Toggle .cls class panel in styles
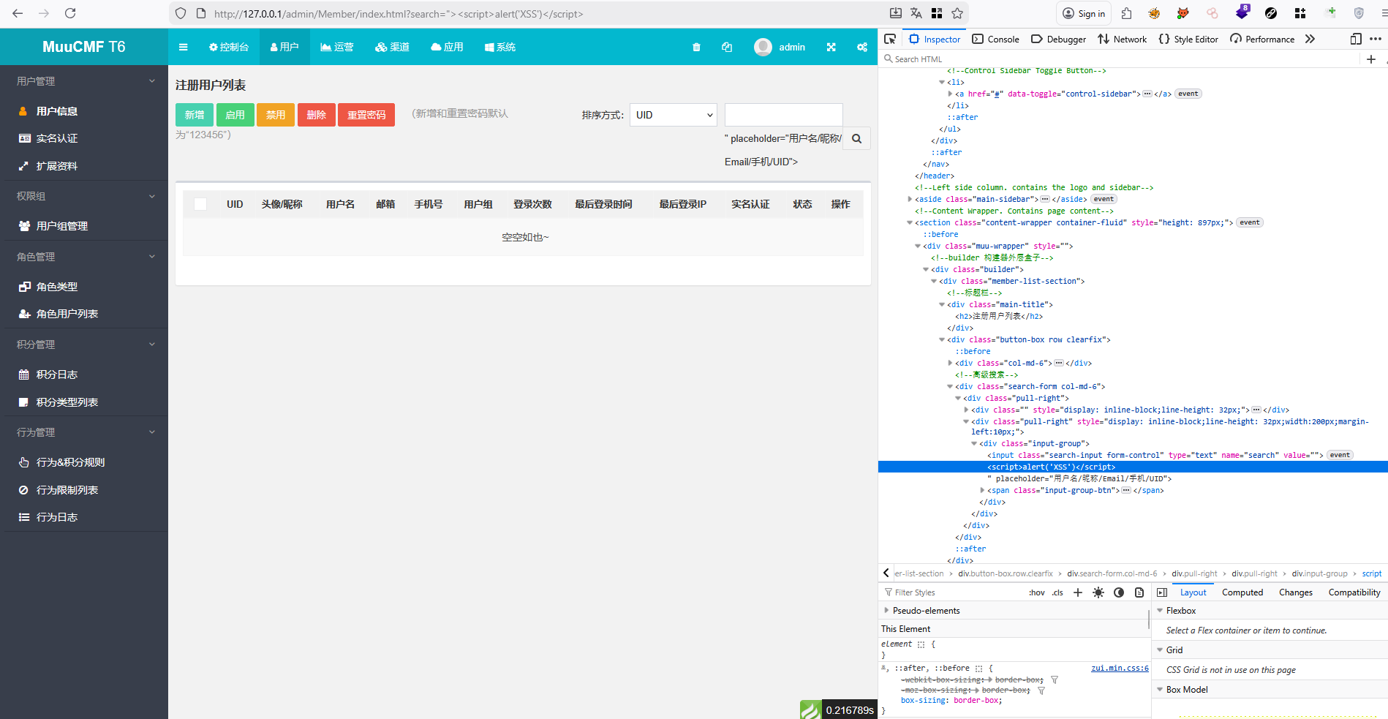The height and width of the screenshot is (719, 1388). pos(1057,592)
